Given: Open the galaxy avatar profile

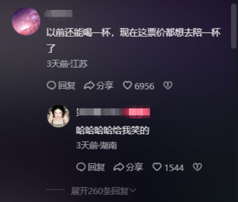Looking at the screenshot, I should tap(26, 21).
